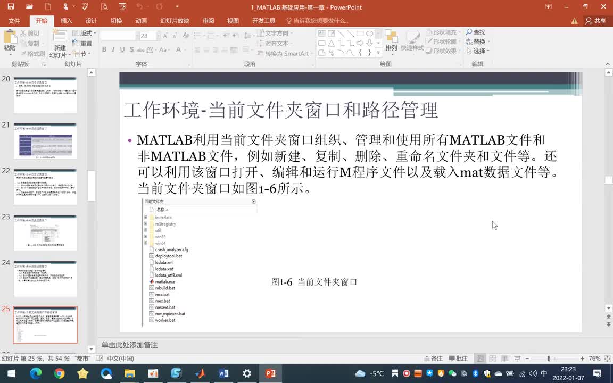Viewport: 613px width, 383px height.
Task: Select slide 20 thumbnail
Action: point(45,95)
